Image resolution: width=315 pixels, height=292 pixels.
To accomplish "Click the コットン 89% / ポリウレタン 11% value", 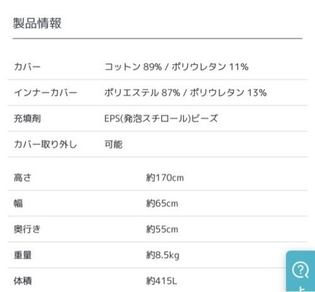I will [177, 67].
